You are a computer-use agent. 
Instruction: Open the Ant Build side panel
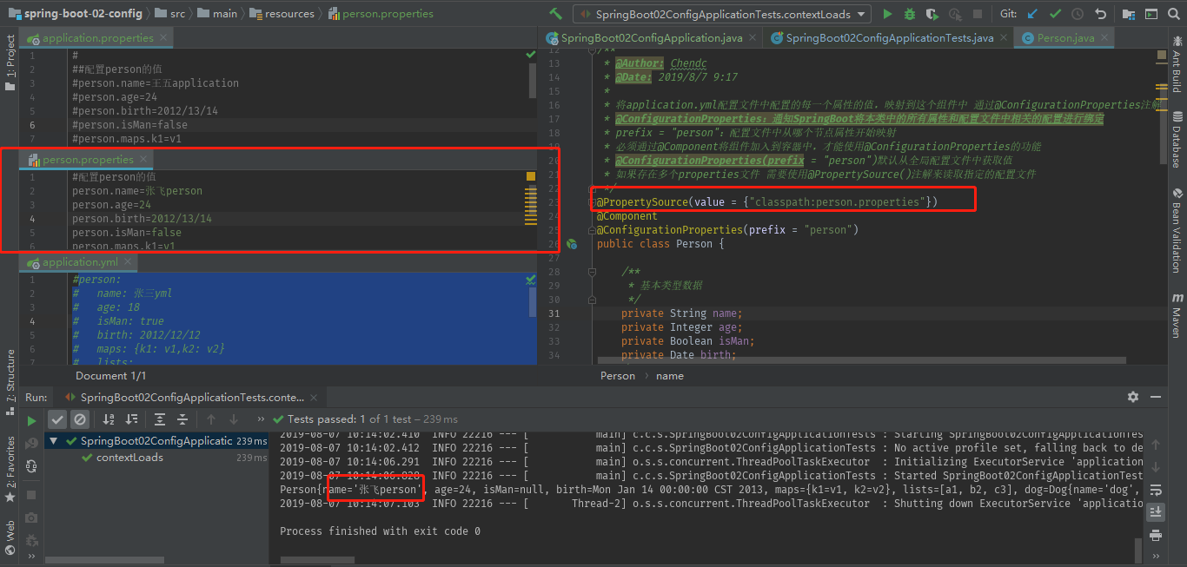coord(1177,63)
